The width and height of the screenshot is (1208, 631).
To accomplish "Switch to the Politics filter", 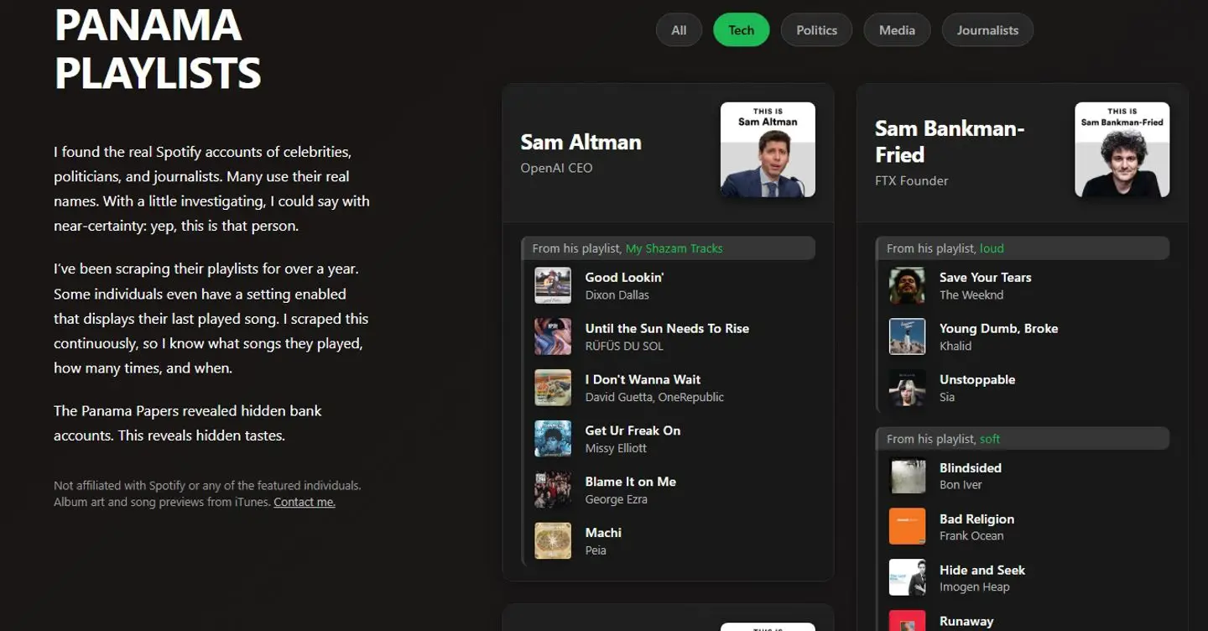I will 816,30.
